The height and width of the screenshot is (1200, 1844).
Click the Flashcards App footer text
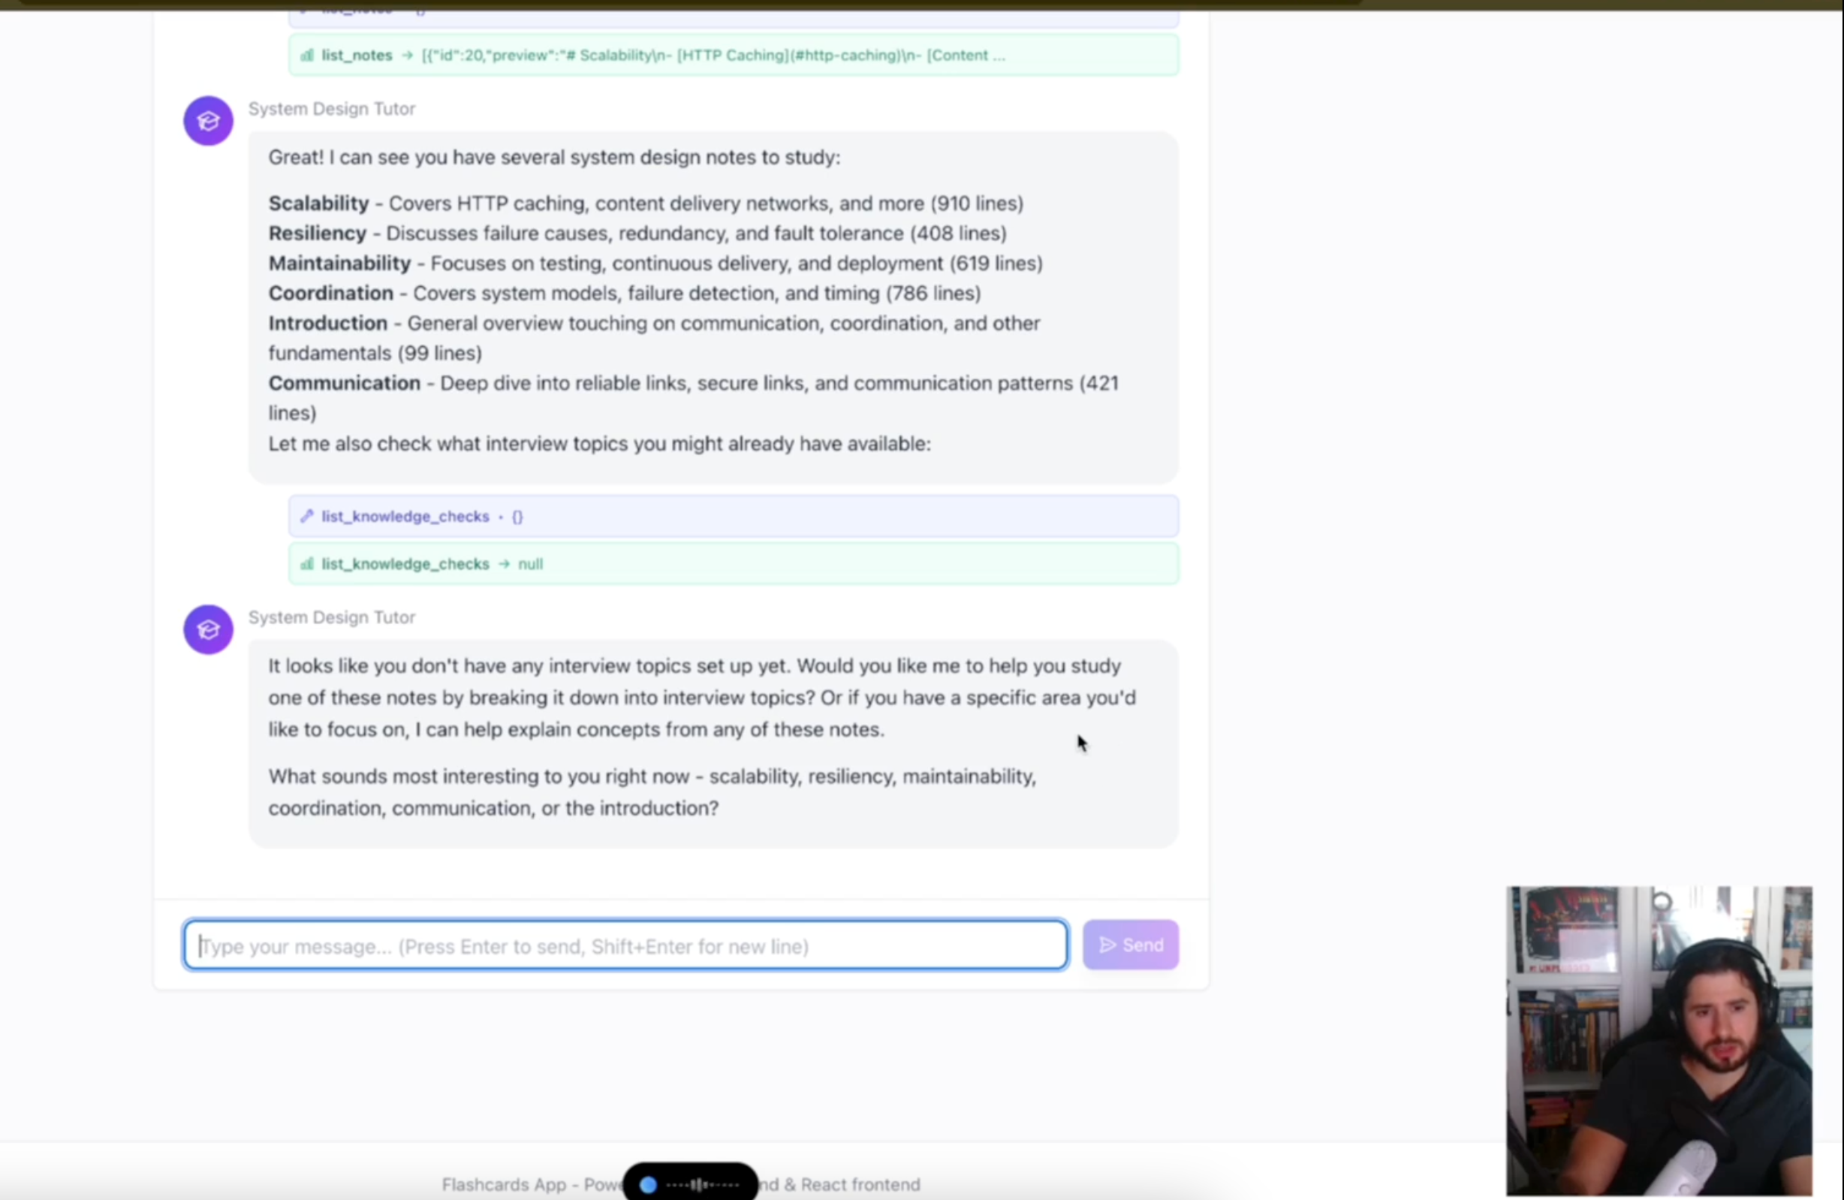[680, 1184]
